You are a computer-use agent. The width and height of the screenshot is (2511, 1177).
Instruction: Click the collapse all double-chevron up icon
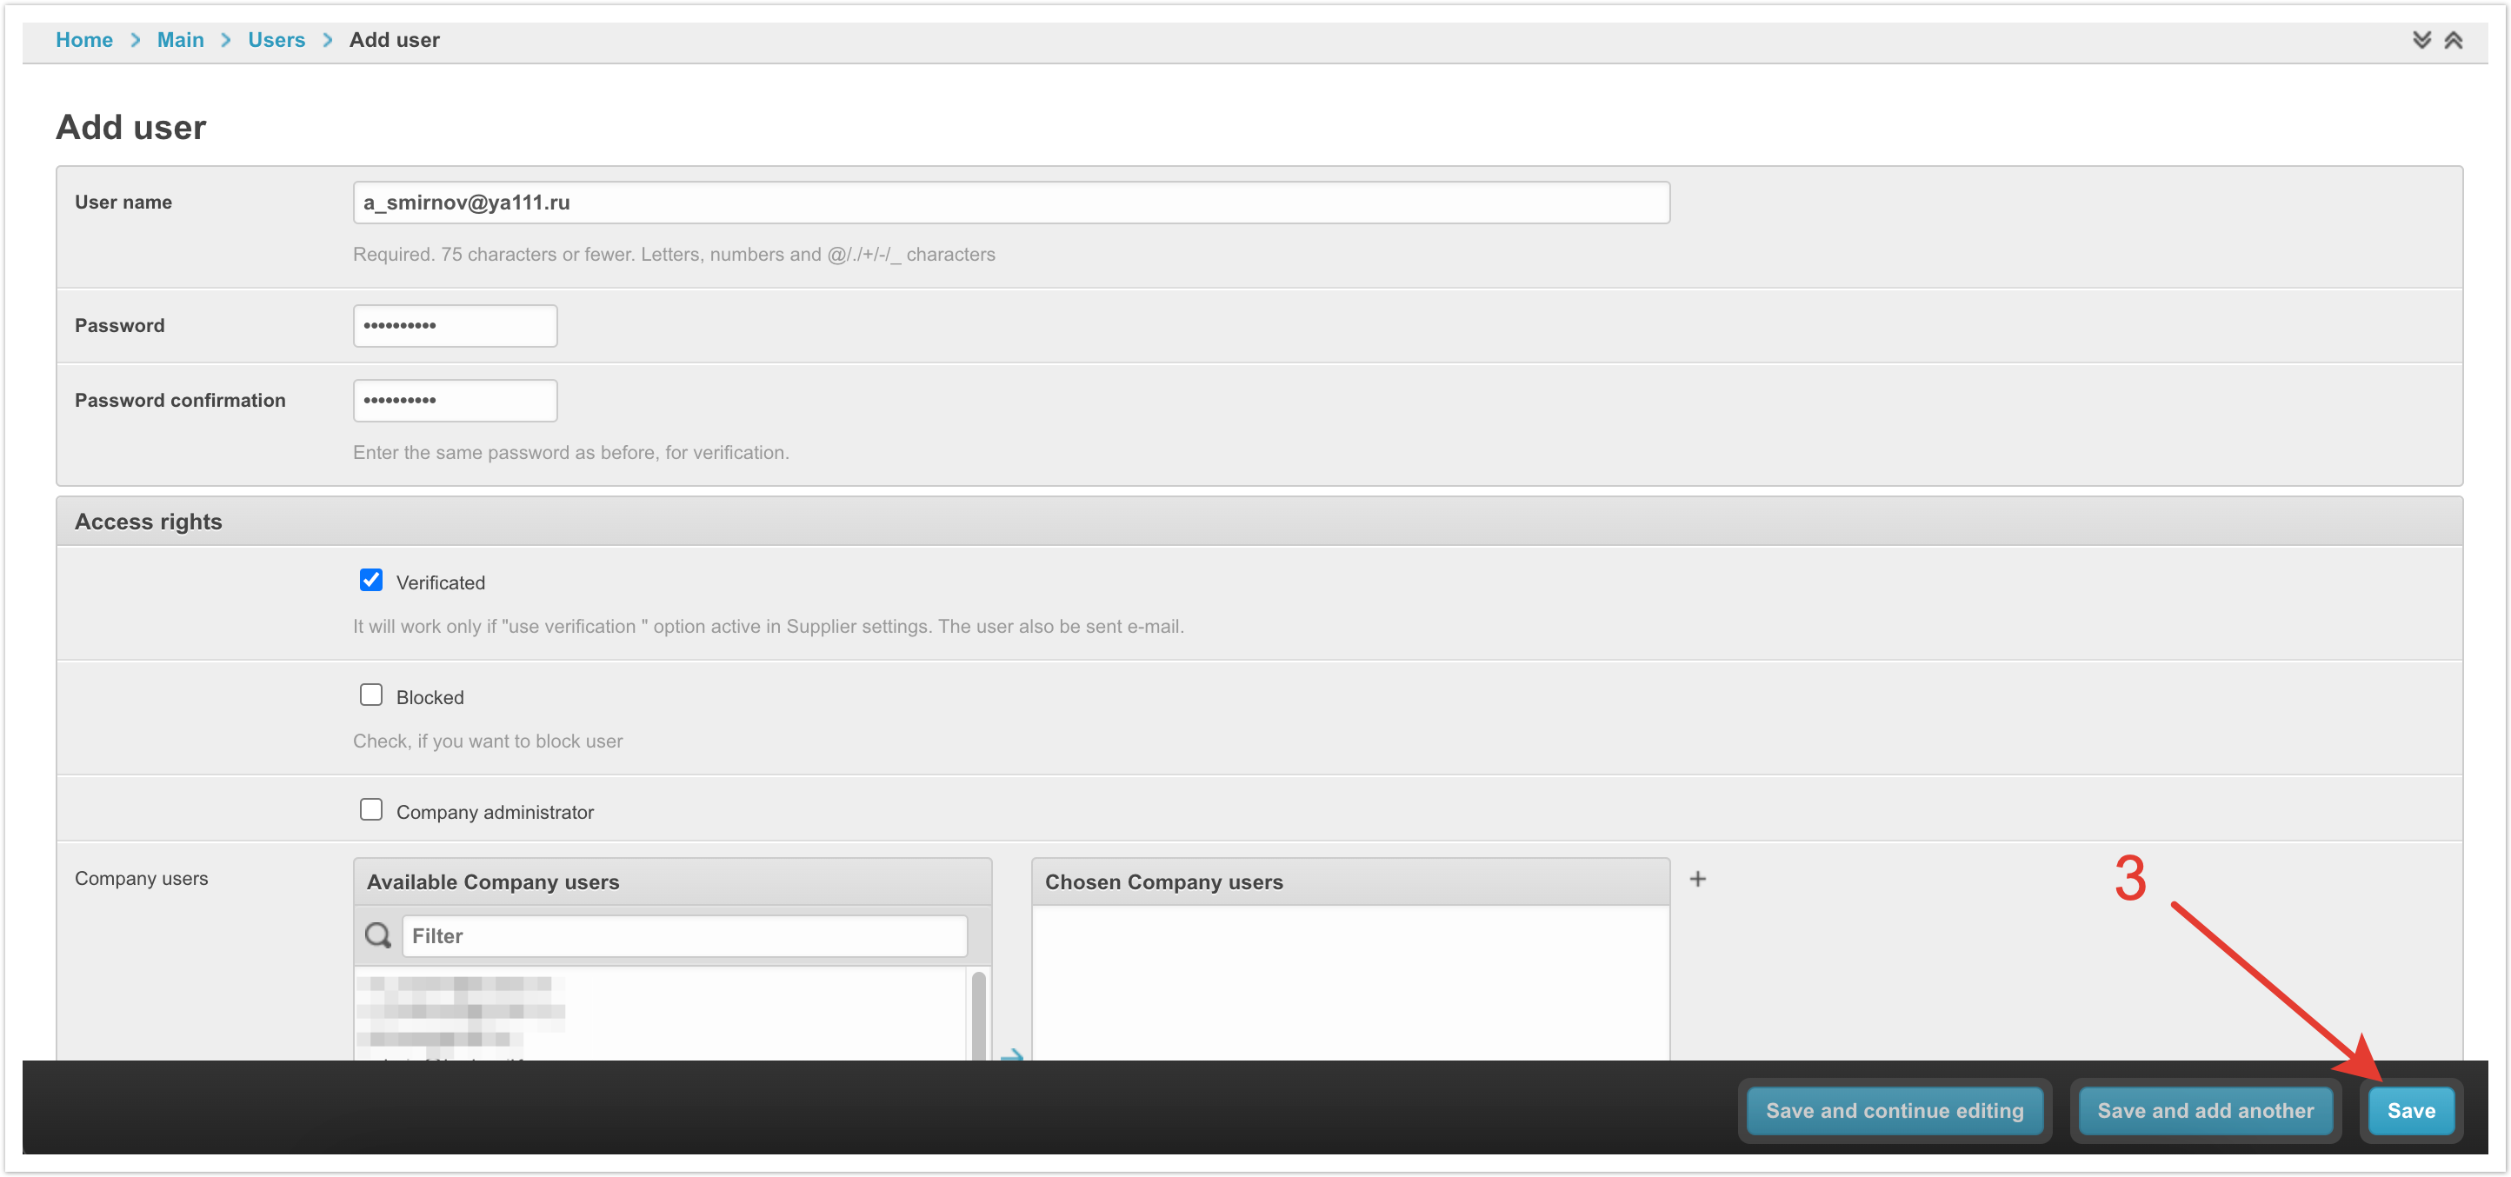click(2454, 40)
